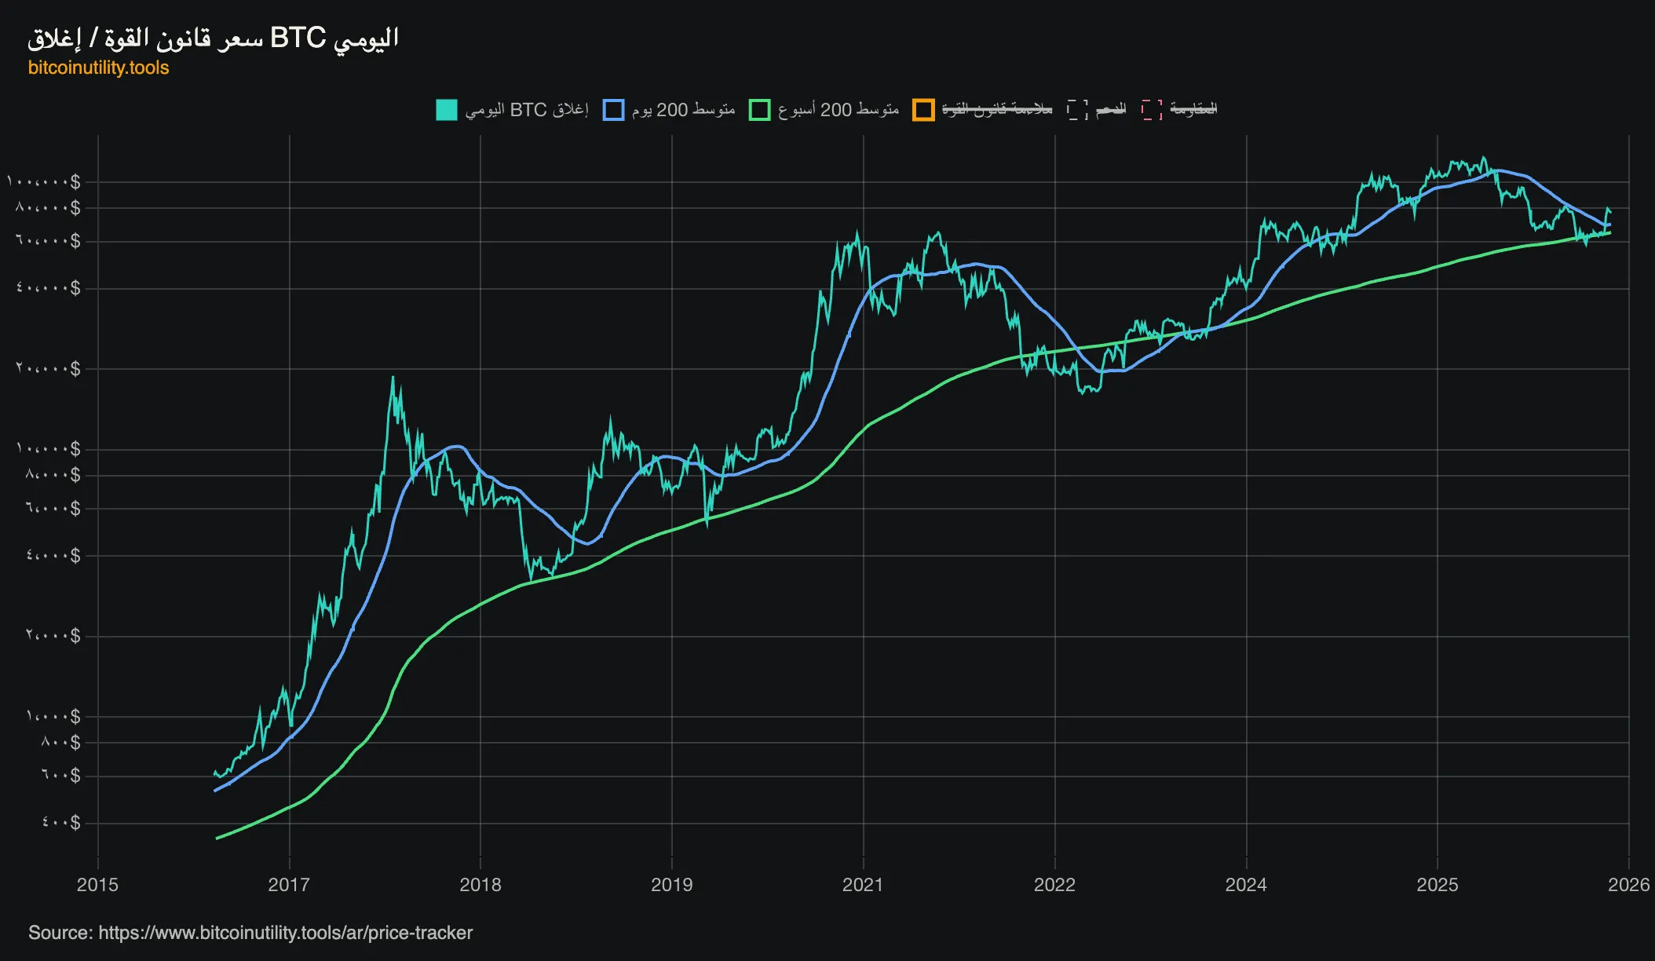Click the 2026 x-axis label
1655x961 pixels.
[1628, 885]
